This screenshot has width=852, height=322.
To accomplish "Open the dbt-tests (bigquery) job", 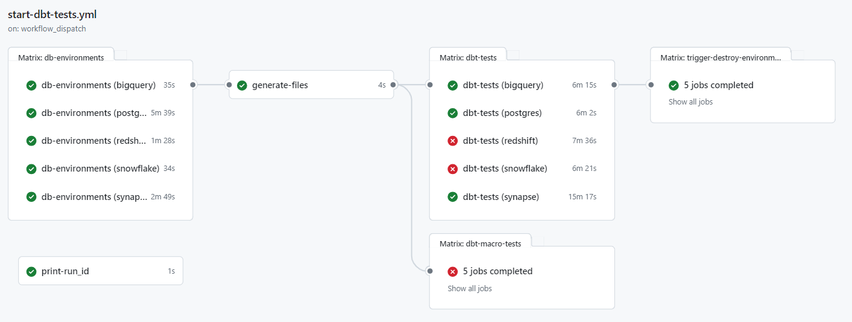I will click(x=503, y=85).
